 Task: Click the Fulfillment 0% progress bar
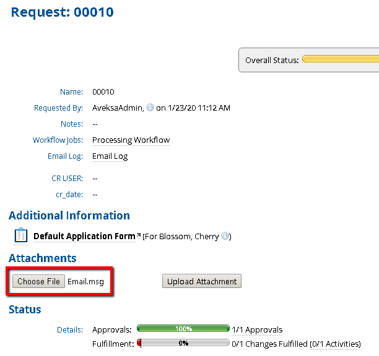(183, 343)
